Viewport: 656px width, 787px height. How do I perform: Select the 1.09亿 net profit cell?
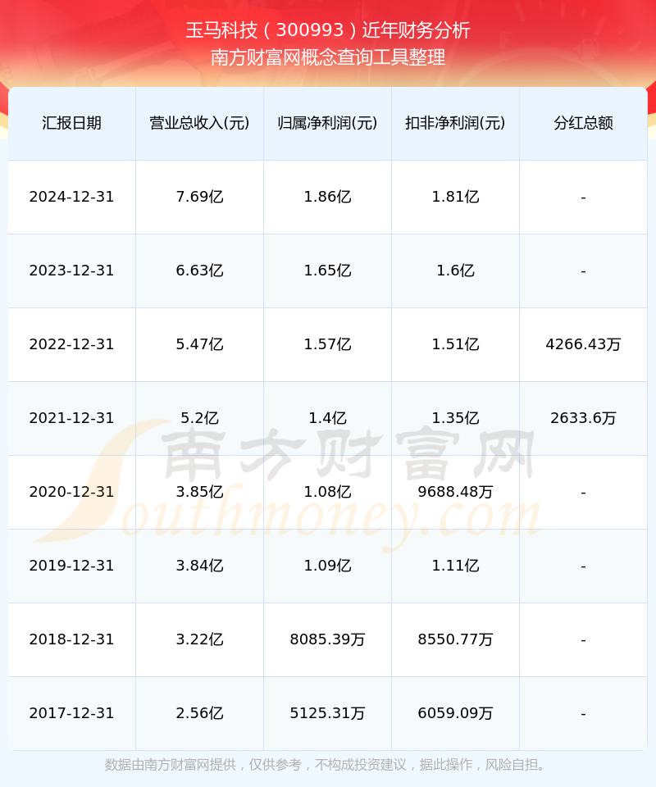tap(328, 566)
